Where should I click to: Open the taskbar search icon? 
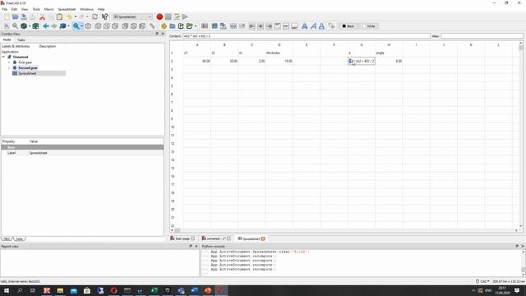[x=20, y=290]
